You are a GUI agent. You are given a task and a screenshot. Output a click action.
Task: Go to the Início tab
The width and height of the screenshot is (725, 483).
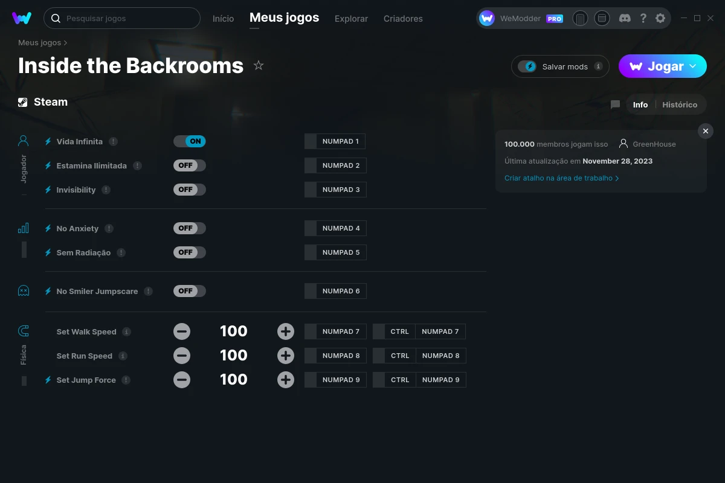[223, 18]
